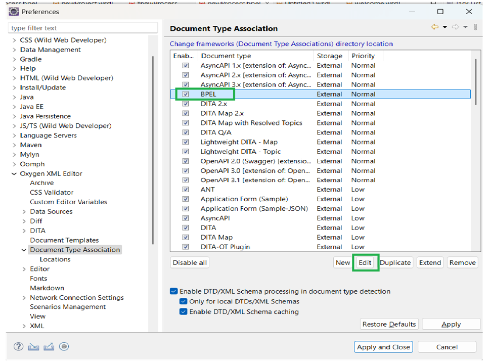This screenshot has height=363, width=488.
Task: Click the back navigation arrow icon
Action: pos(435,27)
